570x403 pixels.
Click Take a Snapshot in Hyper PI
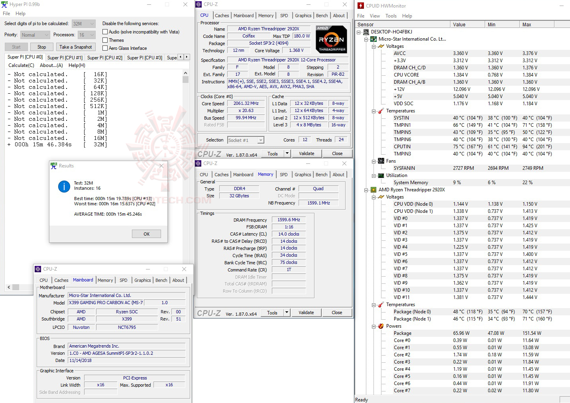76,47
